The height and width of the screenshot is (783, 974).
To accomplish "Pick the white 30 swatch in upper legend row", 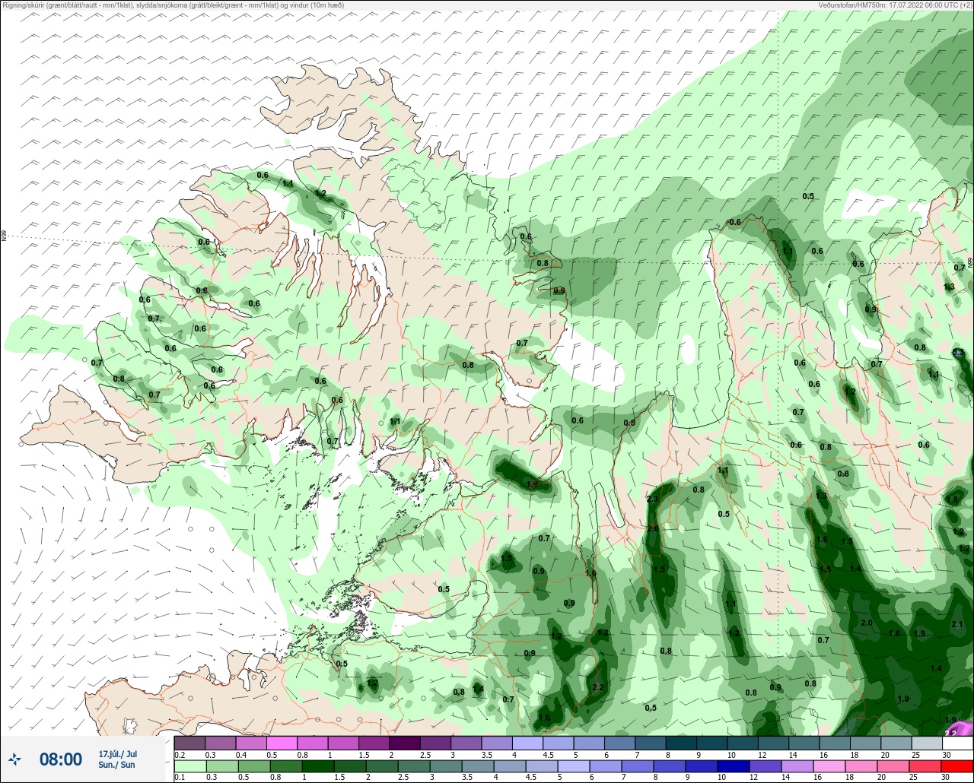I will pos(957,743).
